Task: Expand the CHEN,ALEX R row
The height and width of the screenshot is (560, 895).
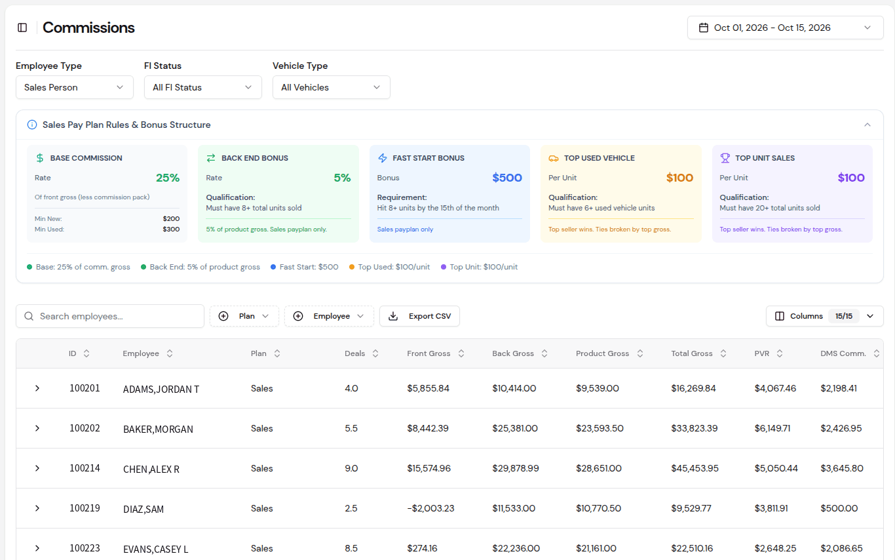Action: tap(37, 468)
